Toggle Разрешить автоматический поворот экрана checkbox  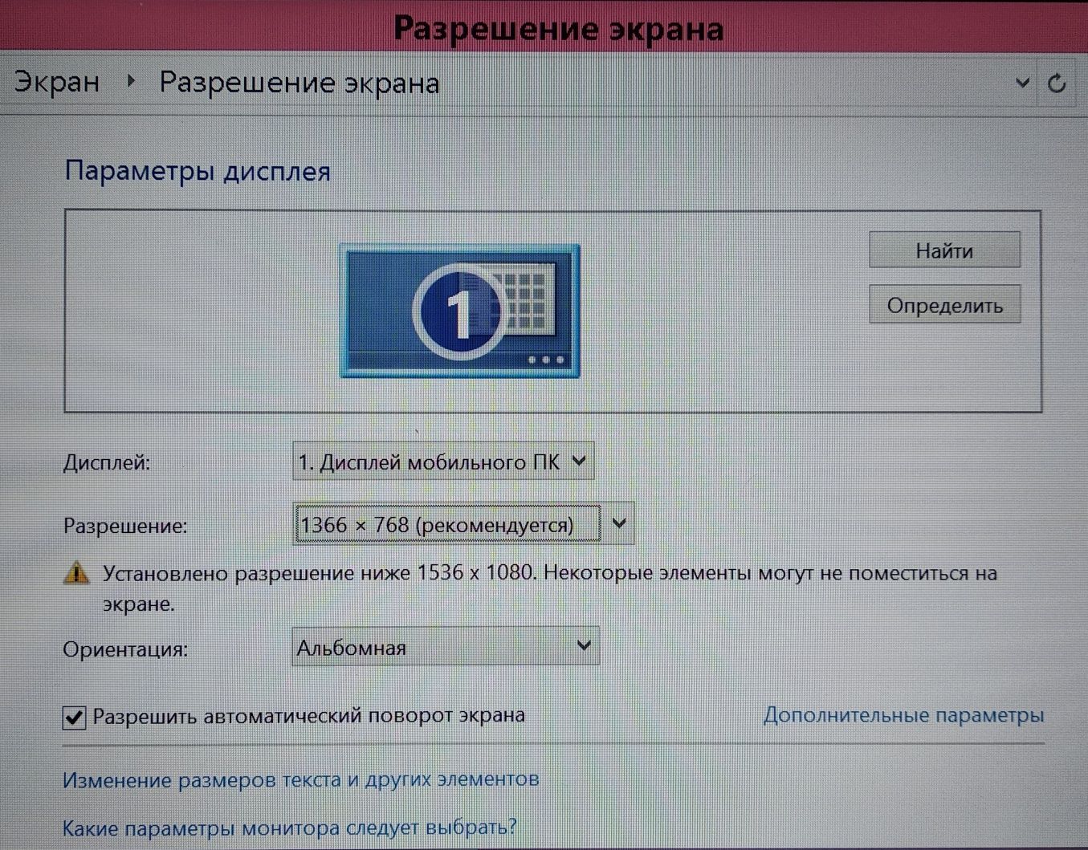[74, 716]
